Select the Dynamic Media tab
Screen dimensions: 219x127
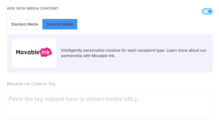tap(60, 24)
